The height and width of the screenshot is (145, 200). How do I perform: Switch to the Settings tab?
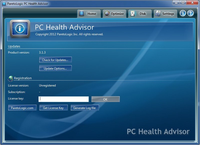pyautogui.click(x=165, y=14)
